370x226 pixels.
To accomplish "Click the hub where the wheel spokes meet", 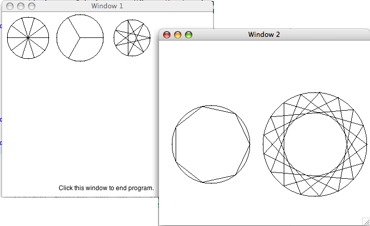I will tap(28, 37).
